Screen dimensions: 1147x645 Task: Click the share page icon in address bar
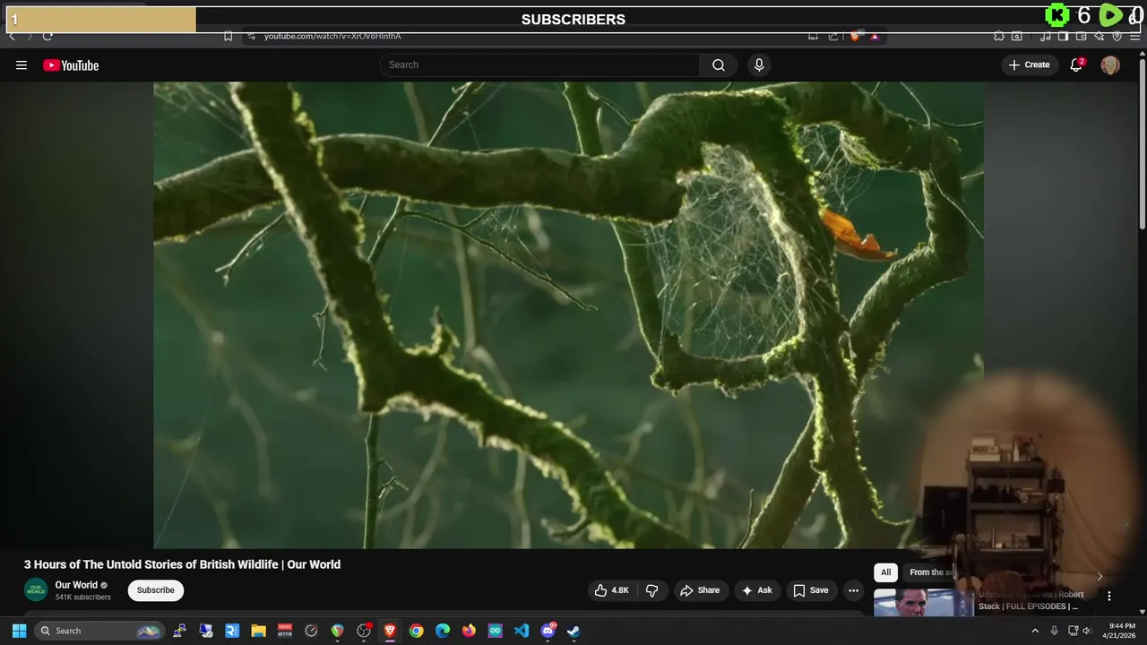[833, 36]
